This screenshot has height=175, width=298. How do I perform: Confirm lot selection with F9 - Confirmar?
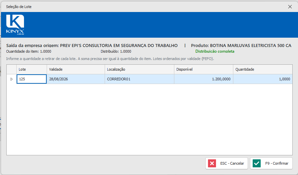coord(271,163)
